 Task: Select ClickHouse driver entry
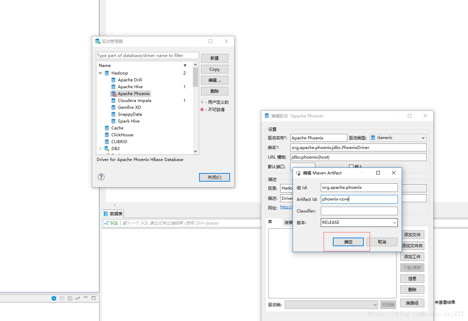point(122,135)
